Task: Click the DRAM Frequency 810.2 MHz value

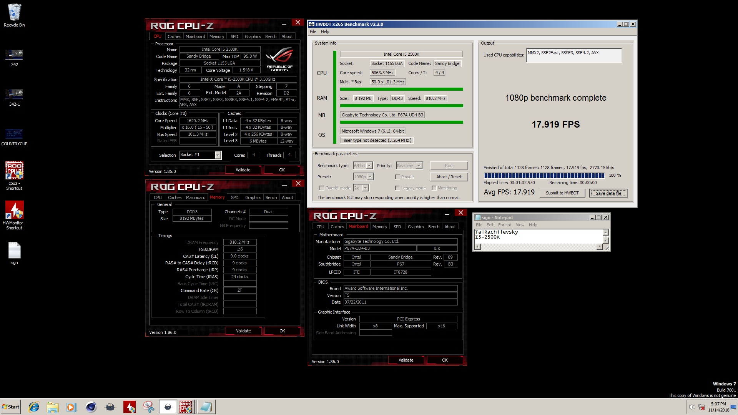Action: (239, 242)
